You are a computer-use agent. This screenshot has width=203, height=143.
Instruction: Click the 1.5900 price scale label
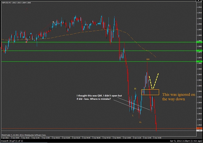coord(199,24)
